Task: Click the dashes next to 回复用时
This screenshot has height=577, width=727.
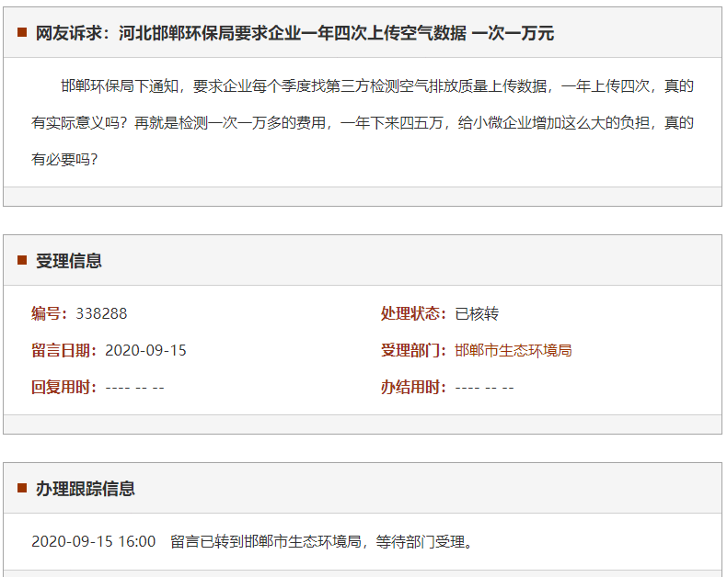Action: click(134, 387)
